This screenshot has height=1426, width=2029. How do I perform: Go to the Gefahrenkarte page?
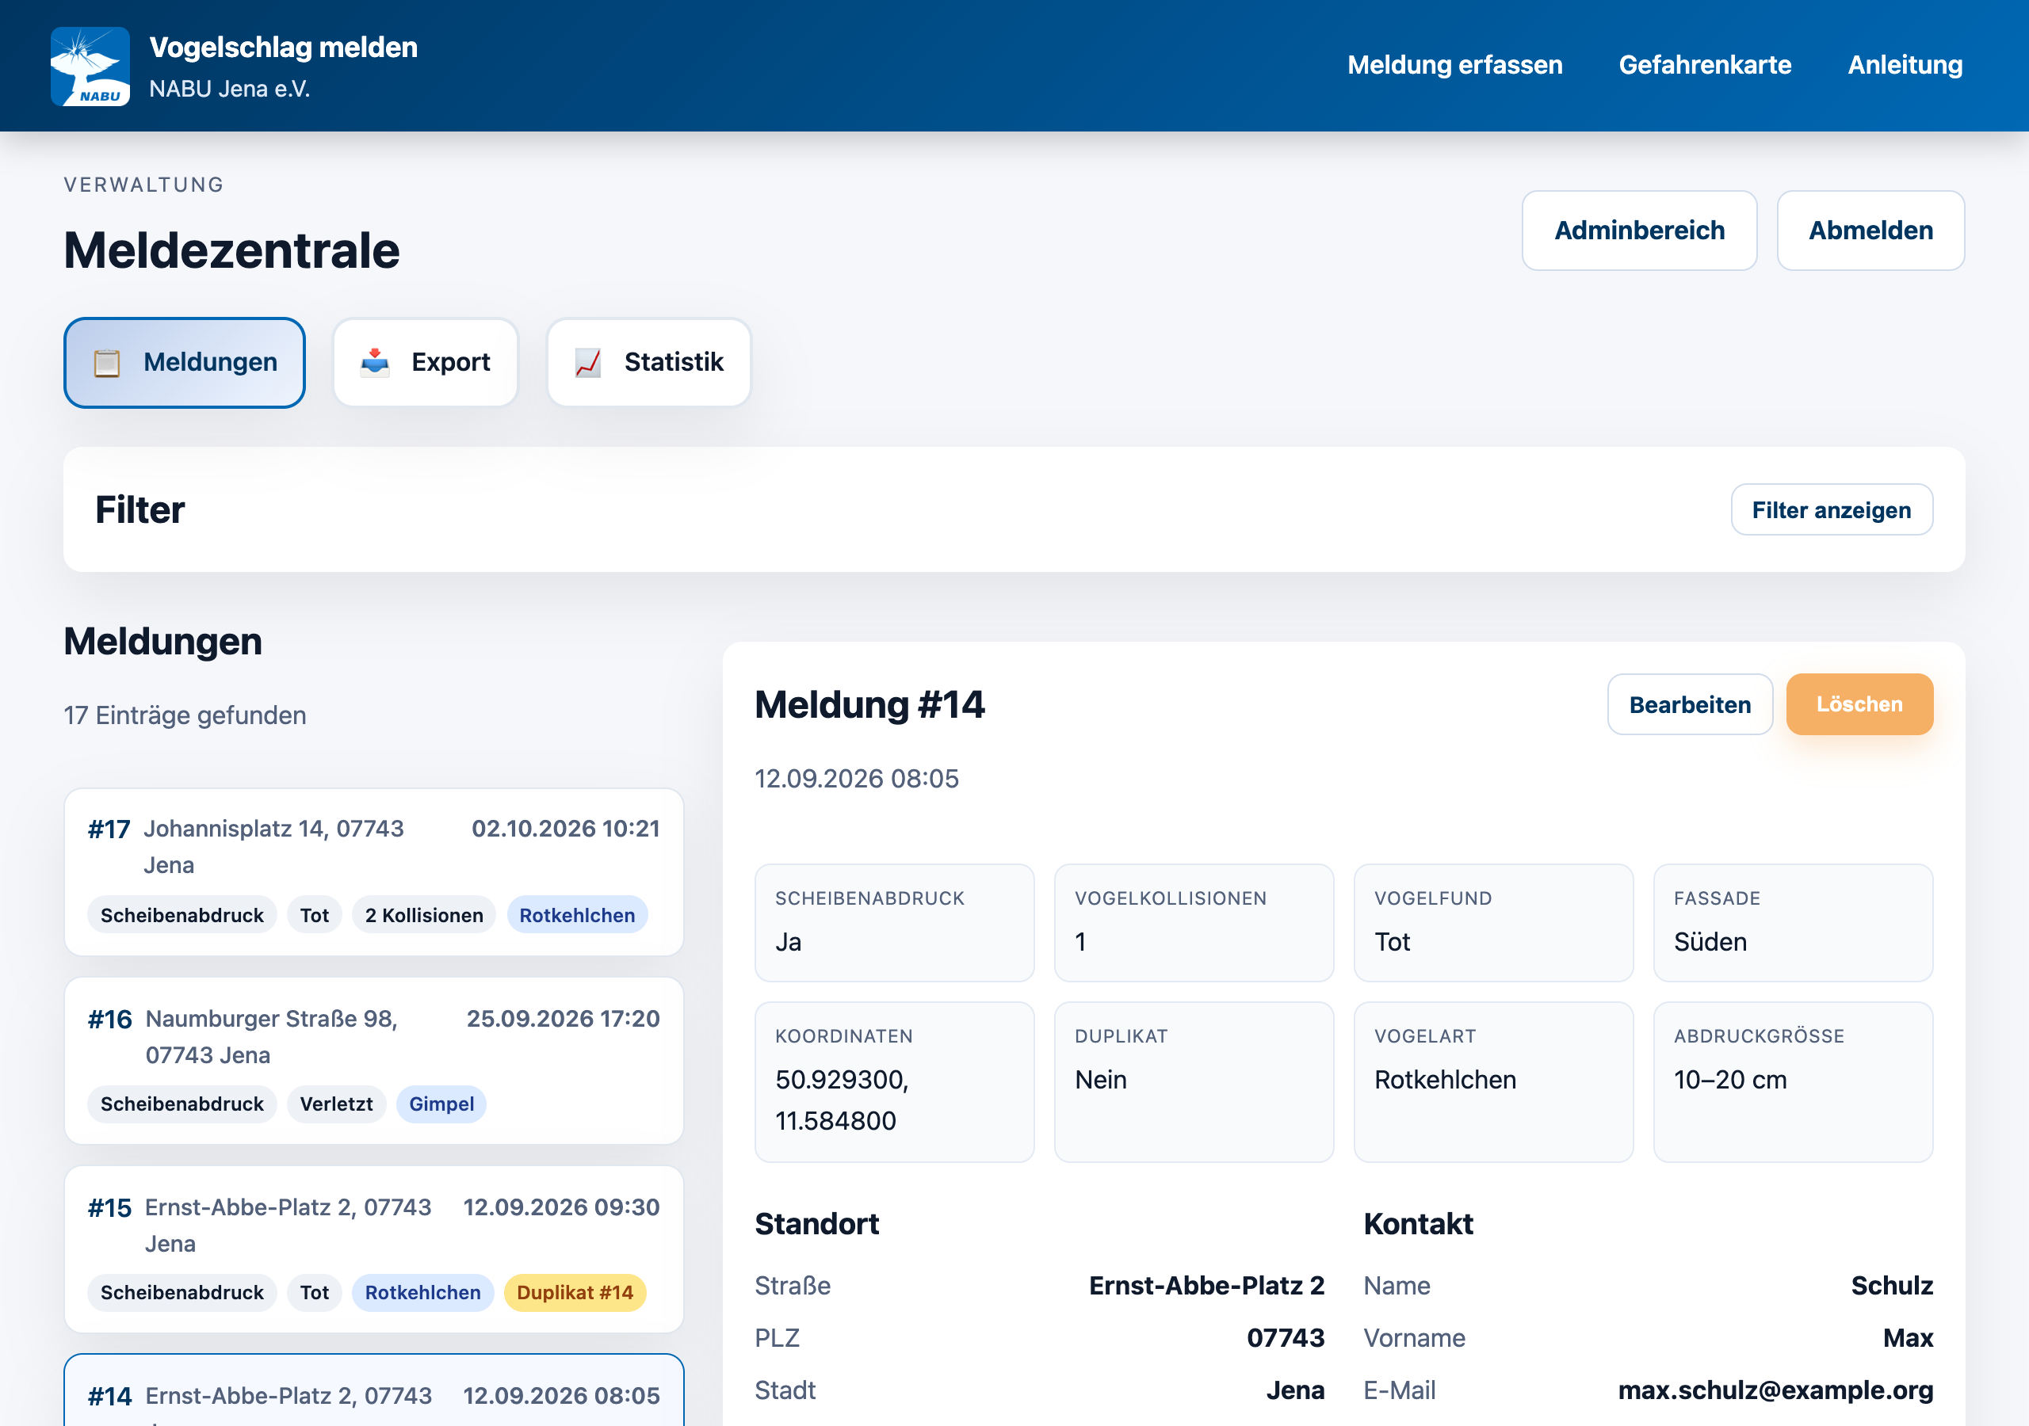(x=1705, y=66)
